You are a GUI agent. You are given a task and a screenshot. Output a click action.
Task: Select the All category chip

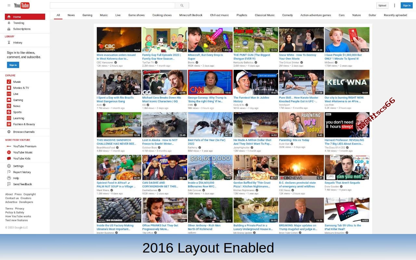58,15
